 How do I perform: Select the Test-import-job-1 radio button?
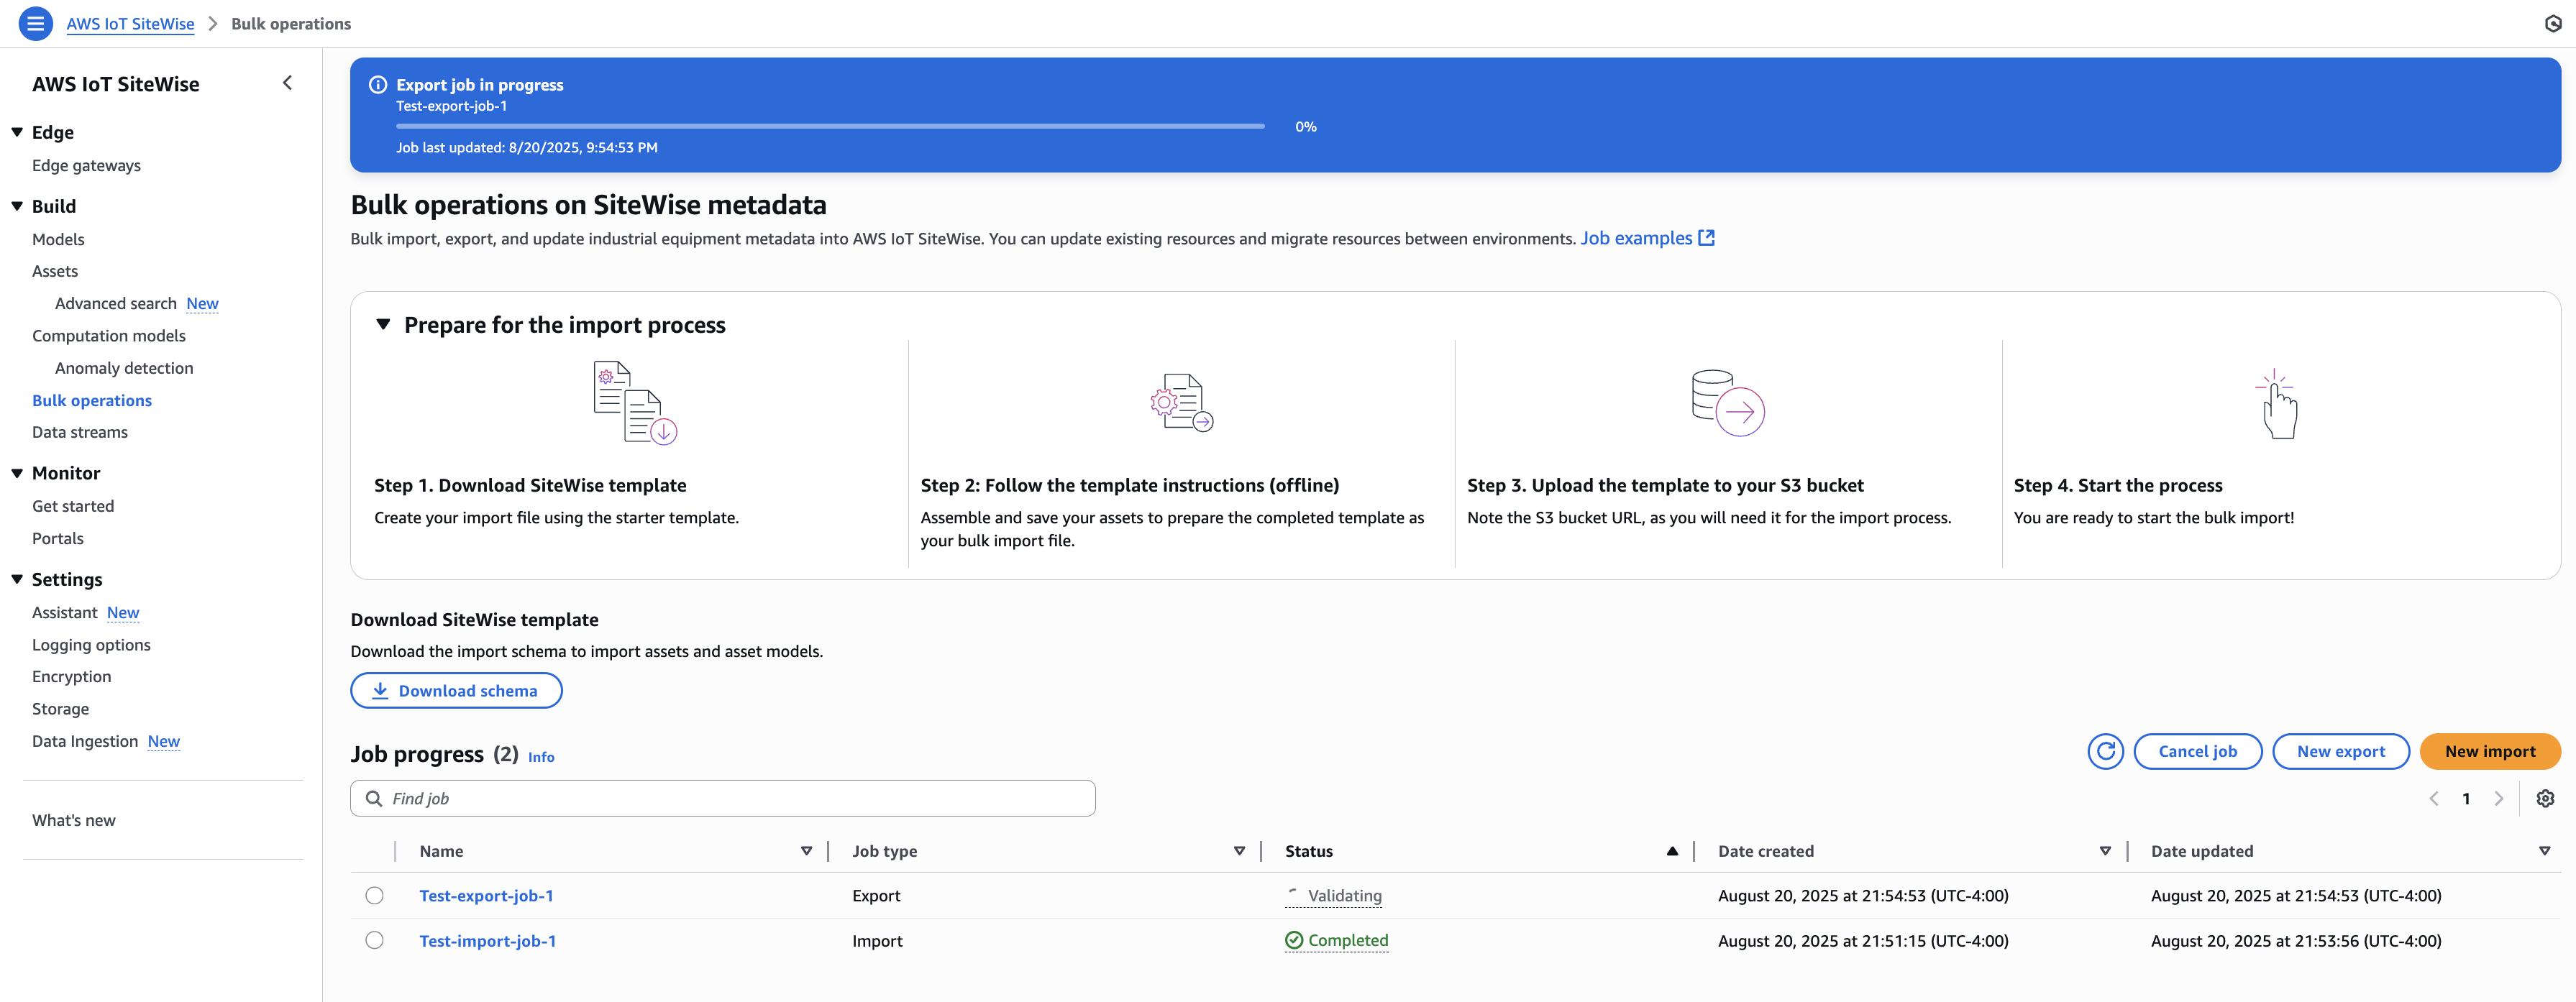tap(374, 940)
